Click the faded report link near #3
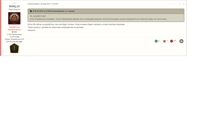Screen dimensions: 216x121 pos(174,4)
